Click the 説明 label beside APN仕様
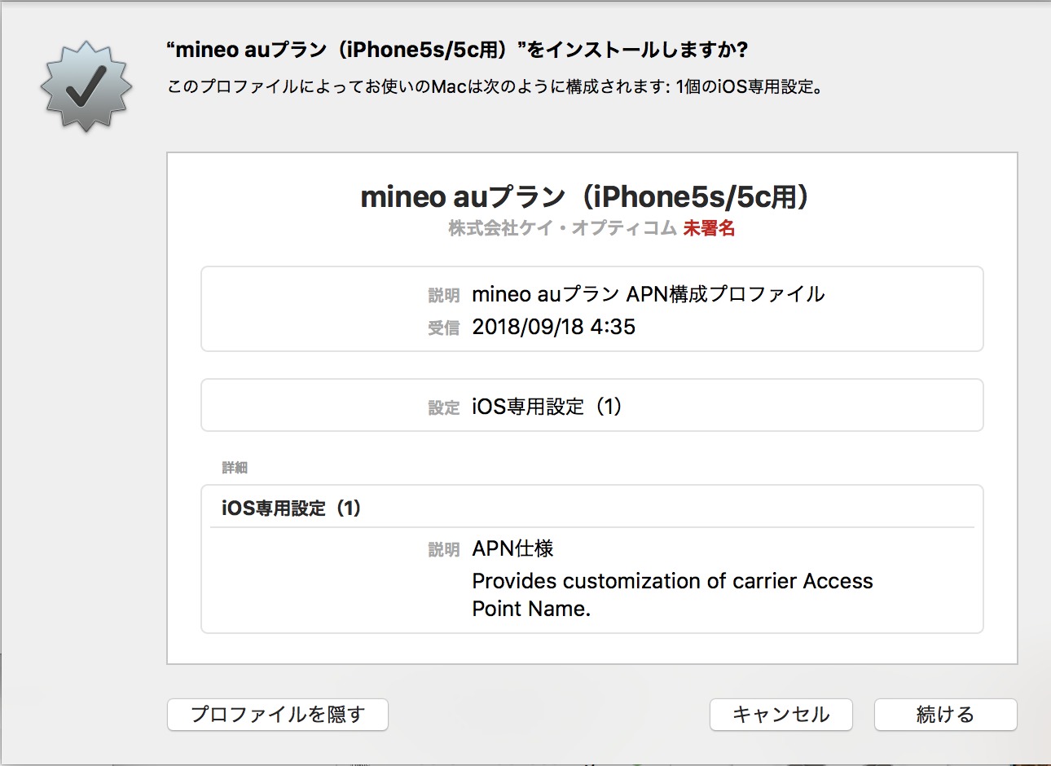Viewport: 1051px width, 766px height. coord(444,550)
